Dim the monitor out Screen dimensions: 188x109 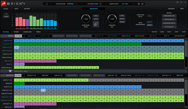click(x=122, y=16)
